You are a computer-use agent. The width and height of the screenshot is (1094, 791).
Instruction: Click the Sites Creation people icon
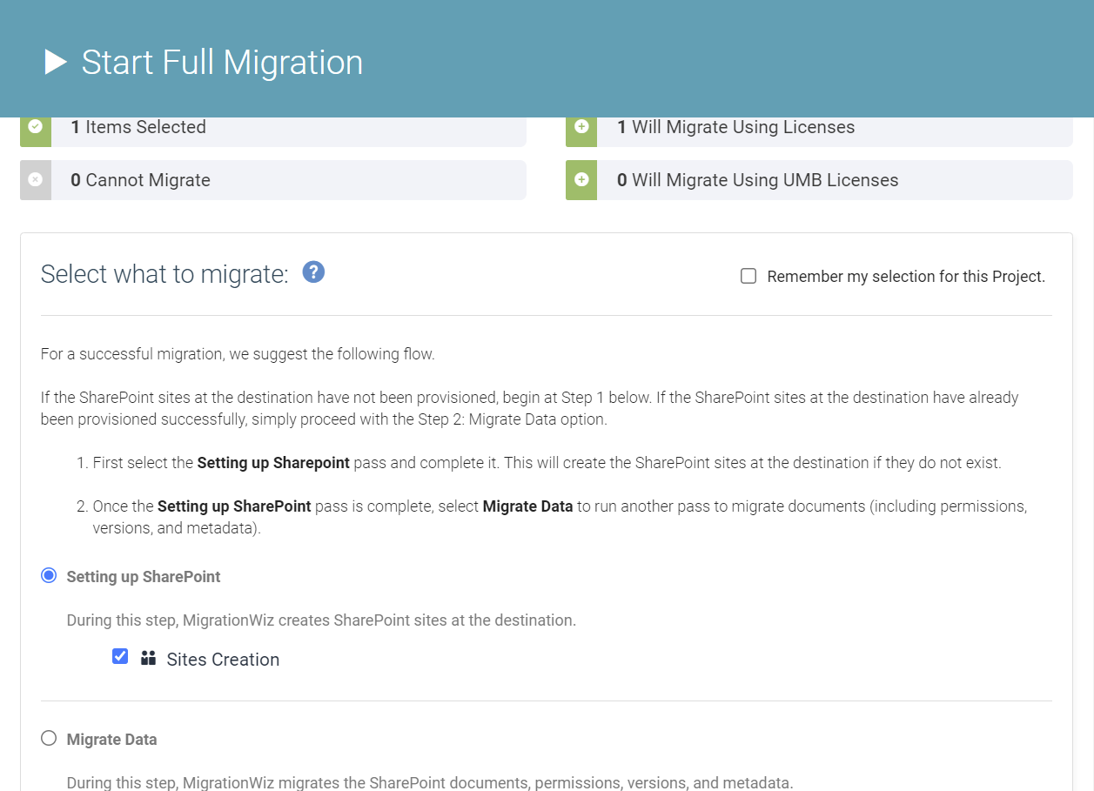pos(148,658)
